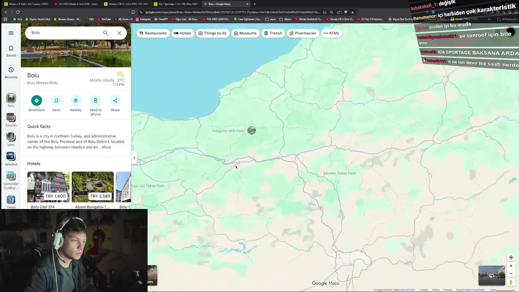Click the search magnifier icon
Viewport: 519px width, 292px height.
pos(105,33)
